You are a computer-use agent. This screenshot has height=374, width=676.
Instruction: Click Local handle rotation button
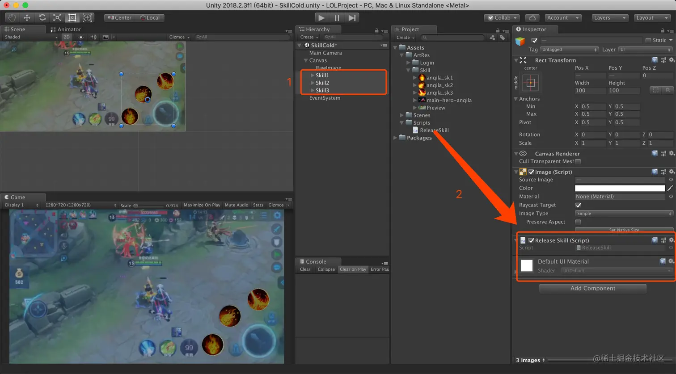(x=150, y=18)
